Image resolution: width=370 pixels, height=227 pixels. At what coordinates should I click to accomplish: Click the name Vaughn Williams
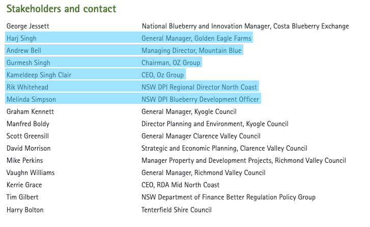(x=31, y=173)
